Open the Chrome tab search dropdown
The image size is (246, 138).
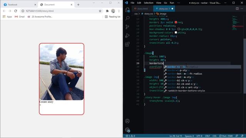[x=94, y=3]
